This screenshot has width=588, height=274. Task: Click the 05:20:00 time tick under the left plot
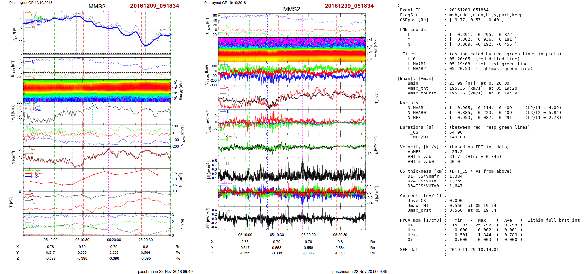click(x=114, y=240)
